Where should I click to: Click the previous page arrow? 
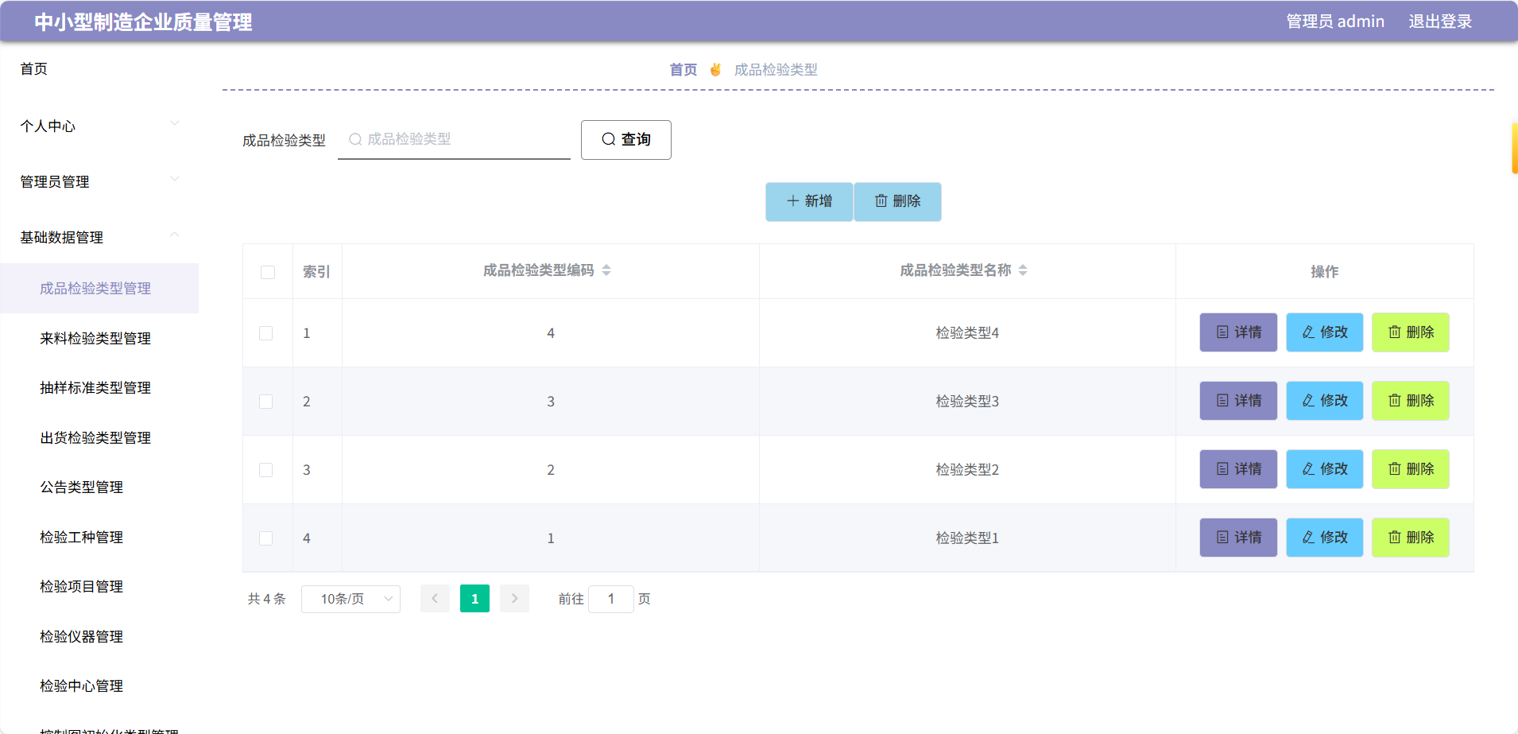pyautogui.click(x=435, y=599)
